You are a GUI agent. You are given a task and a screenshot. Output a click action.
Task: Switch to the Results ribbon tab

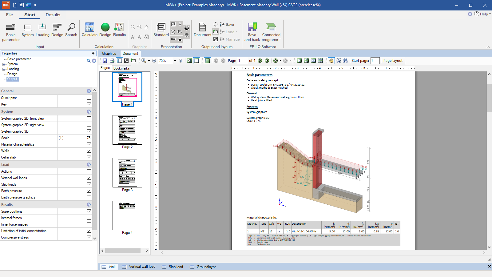coord(53,15)
